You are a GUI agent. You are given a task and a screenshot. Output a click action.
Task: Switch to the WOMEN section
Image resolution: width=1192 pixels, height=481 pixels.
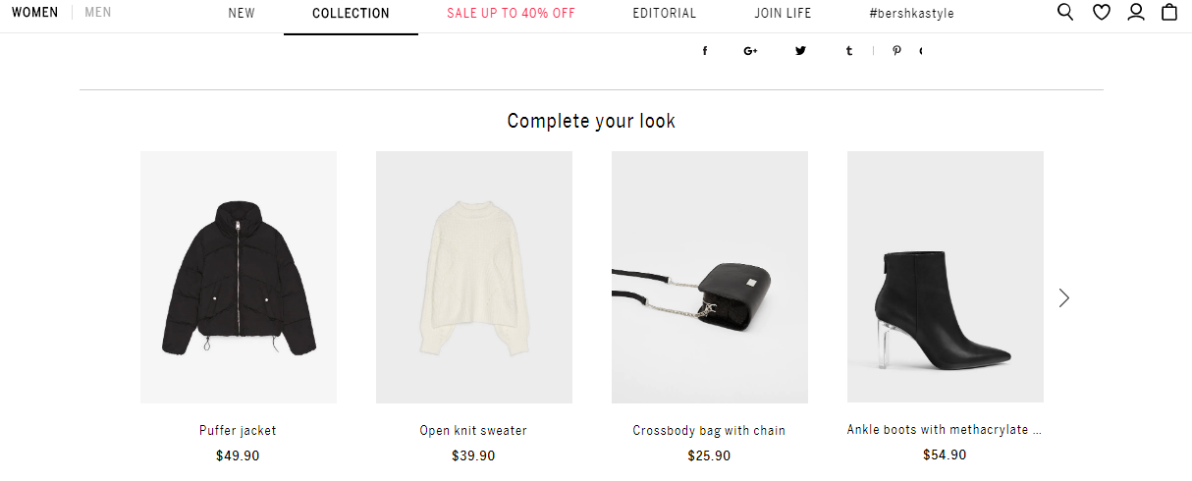click(35, 13)
